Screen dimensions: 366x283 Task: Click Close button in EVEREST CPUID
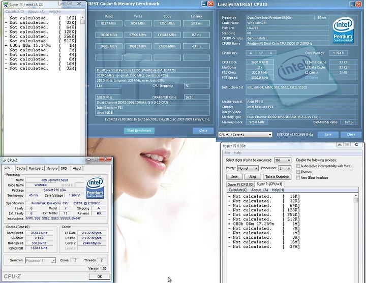pos(351,134)
